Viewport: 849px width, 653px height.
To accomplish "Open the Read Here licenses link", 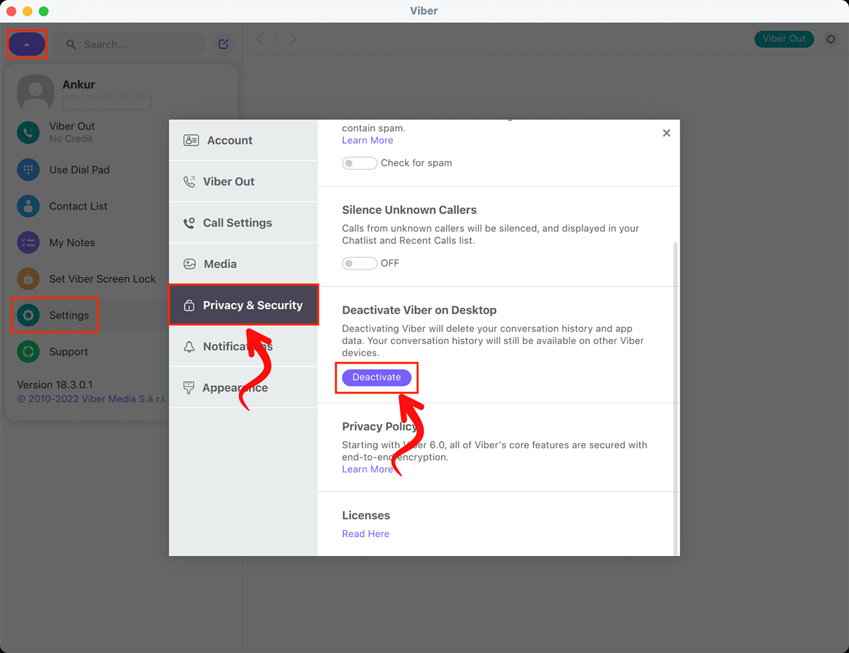I will [x=365, y=534].
